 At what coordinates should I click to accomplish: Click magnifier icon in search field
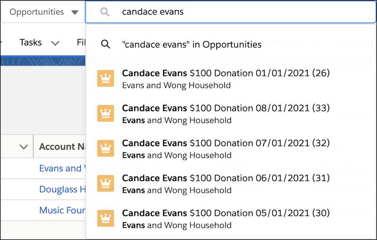(x=105, y=12)
